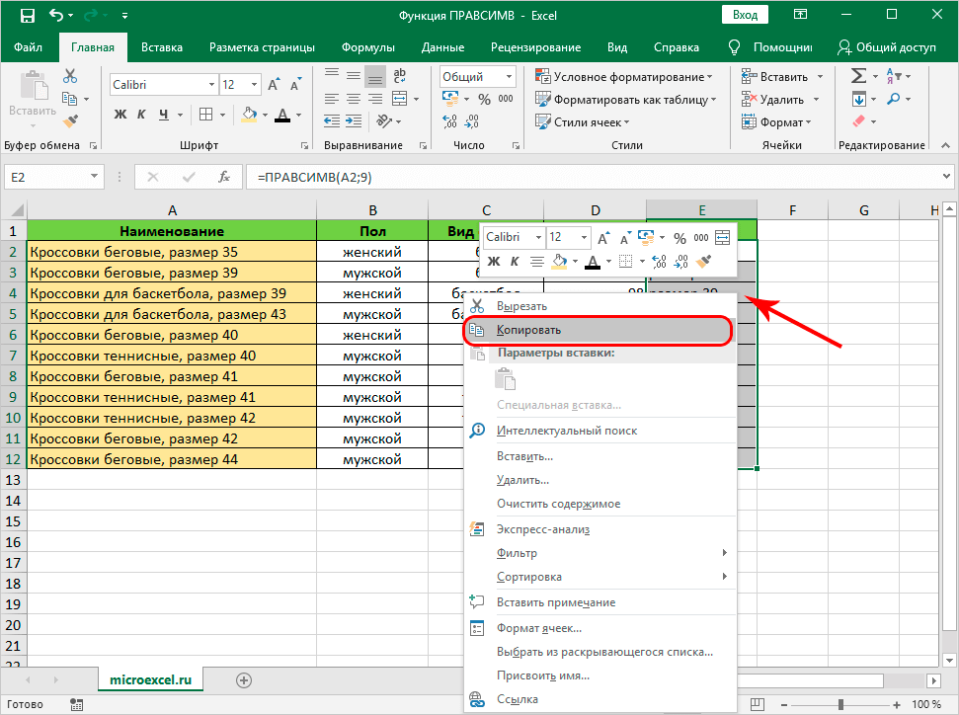Open the Данные ribbon tab
This screenshot has height=715, width=959.
pyautogui.click(x=442, y=47)
